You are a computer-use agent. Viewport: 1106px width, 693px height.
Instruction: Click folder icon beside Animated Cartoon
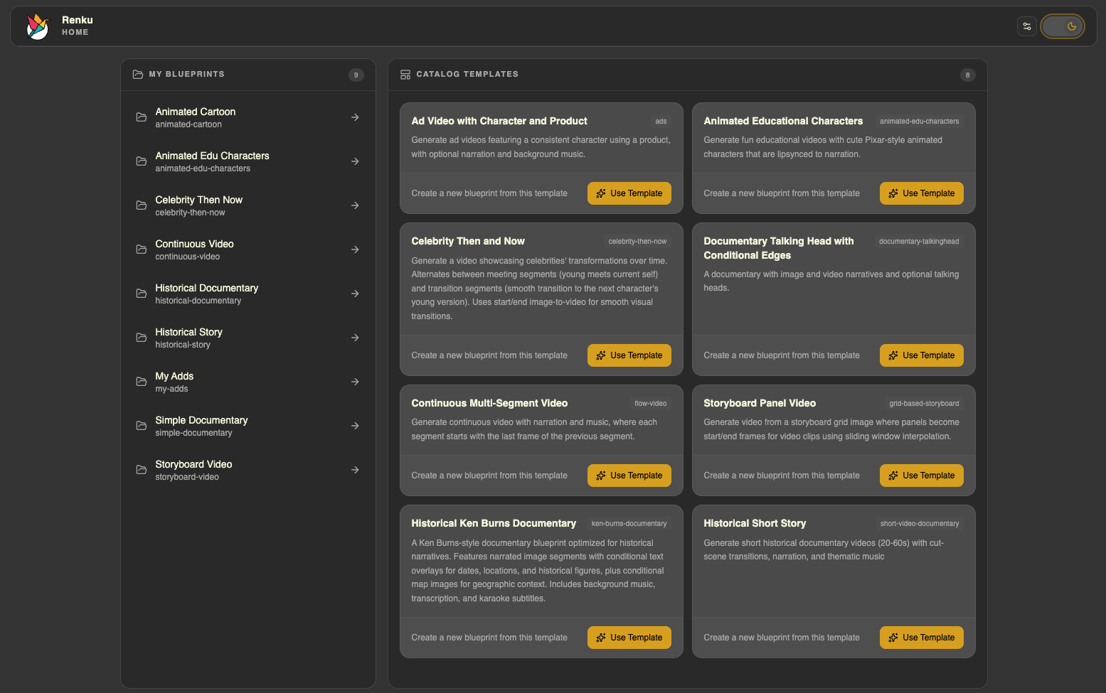142,117
